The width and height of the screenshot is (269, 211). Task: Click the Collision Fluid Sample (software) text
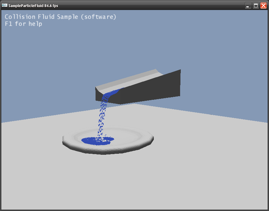click(61, 17)
